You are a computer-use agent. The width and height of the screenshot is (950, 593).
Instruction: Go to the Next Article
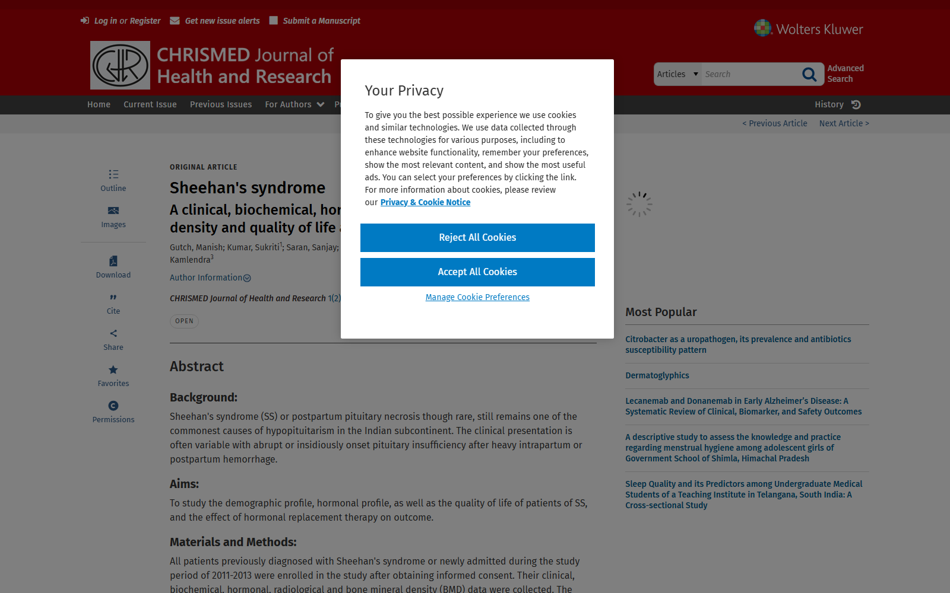pyautogui.click(x=844, y=123)
